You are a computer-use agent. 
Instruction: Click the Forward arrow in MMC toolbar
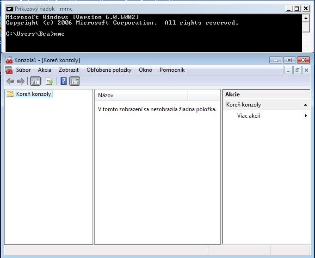tap(21, 82)
